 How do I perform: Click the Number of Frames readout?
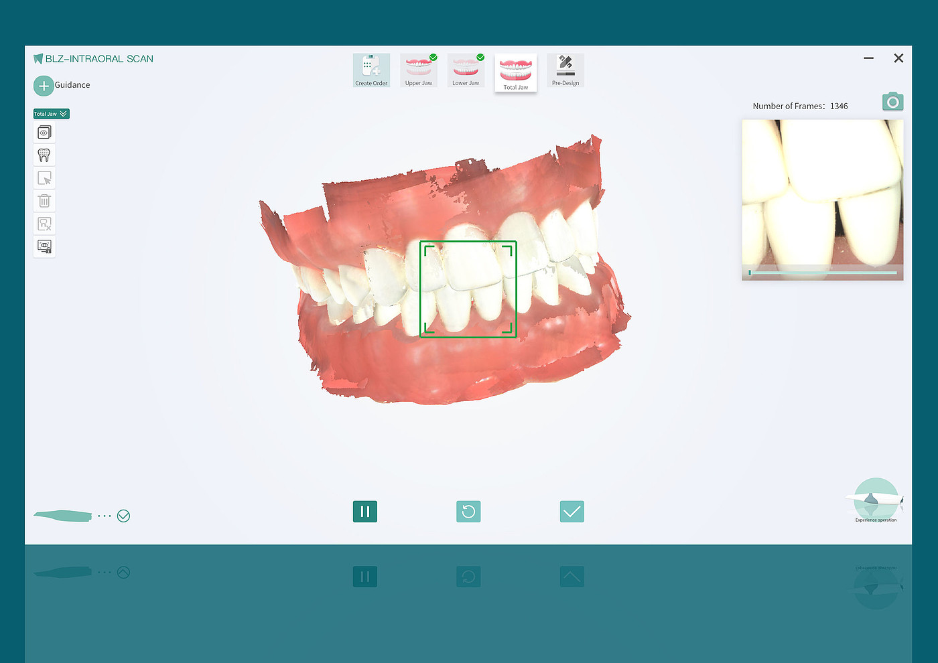800,106
